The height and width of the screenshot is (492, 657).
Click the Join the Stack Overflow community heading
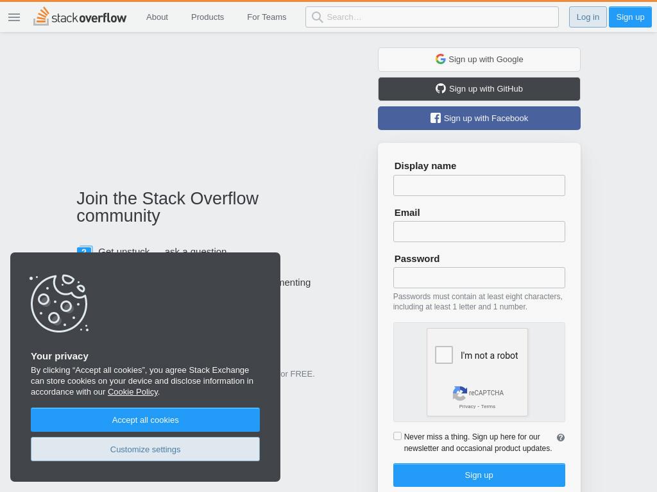click(167, 207)
